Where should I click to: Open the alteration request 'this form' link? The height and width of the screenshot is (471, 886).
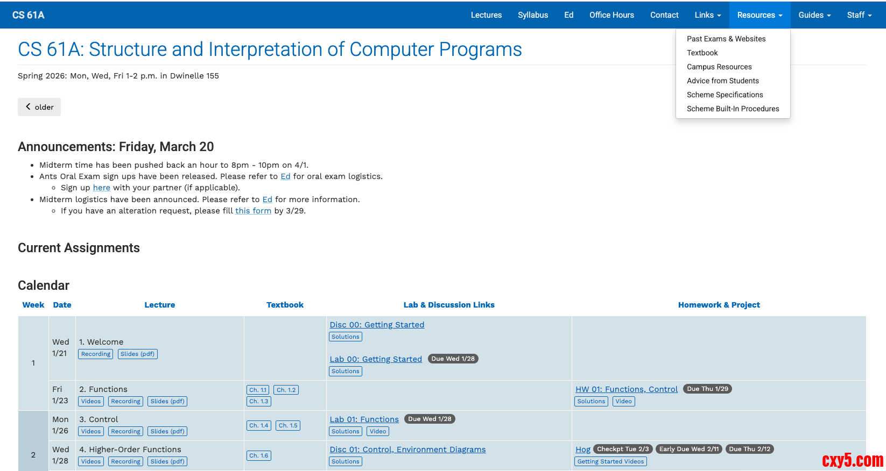tap(253, 211)
